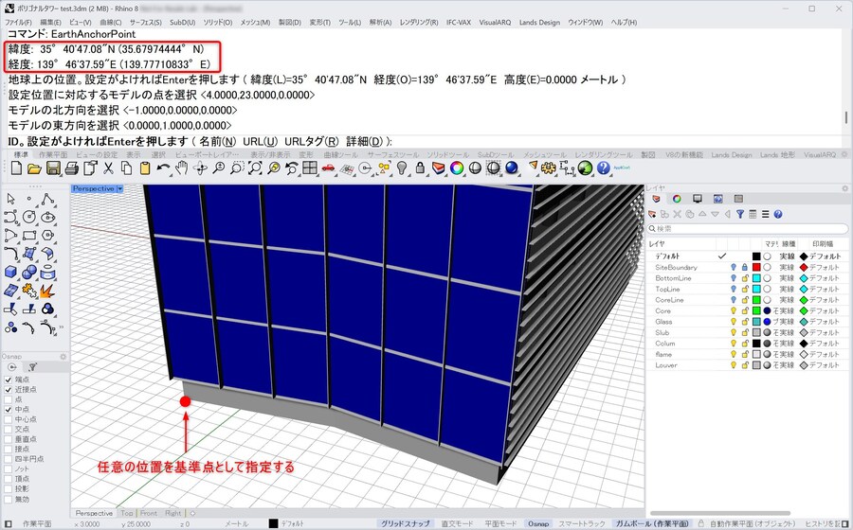The image size is (853, 530).
Task: Click the Save (floppy disk) toolbar icon
Action: pyautogui.click(x=53, y=168)
